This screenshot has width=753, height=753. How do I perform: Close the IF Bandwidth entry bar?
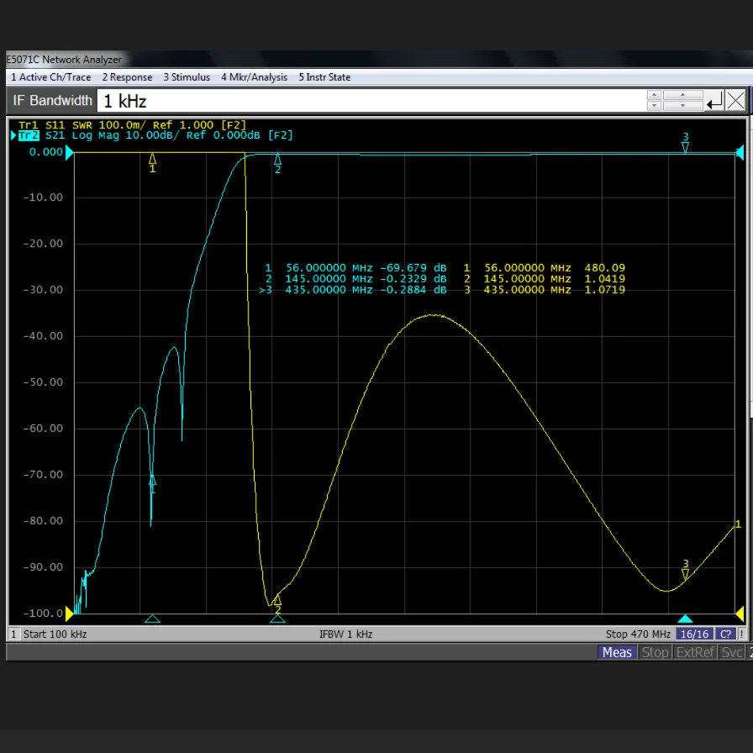pyautogui.click(x=735, y=102)
